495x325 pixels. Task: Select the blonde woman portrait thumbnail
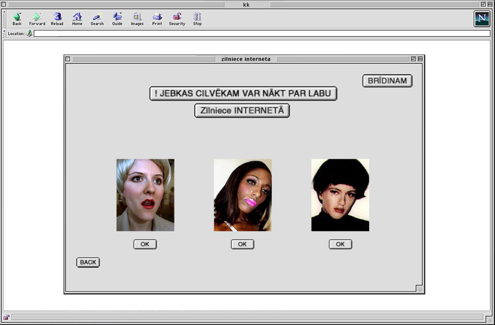(x=145, y=195)
